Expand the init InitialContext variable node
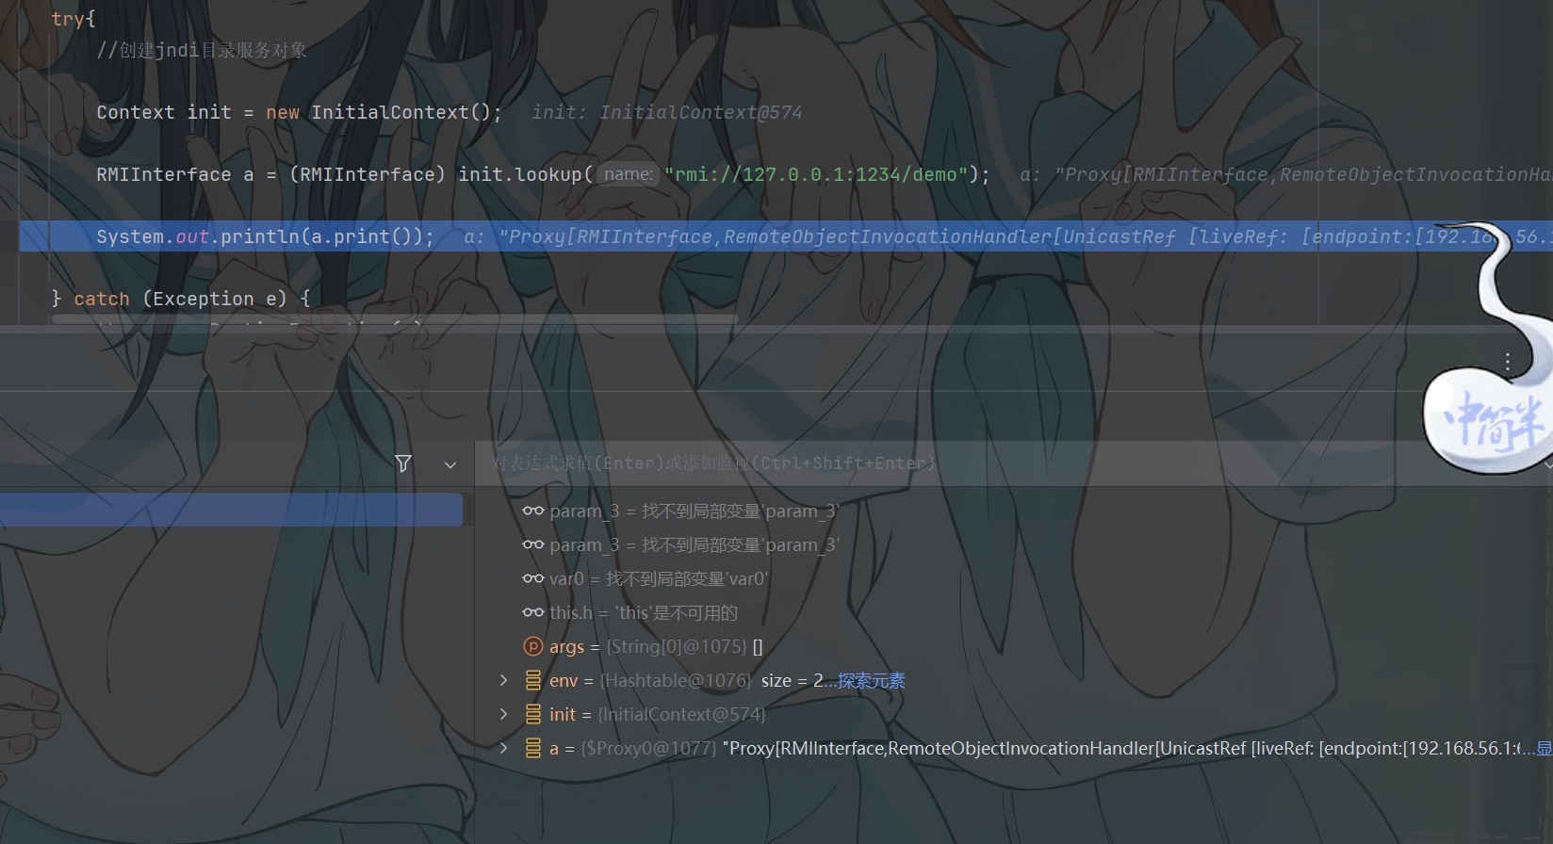This screenshot has width=1553, height=844. pos(503,714)
